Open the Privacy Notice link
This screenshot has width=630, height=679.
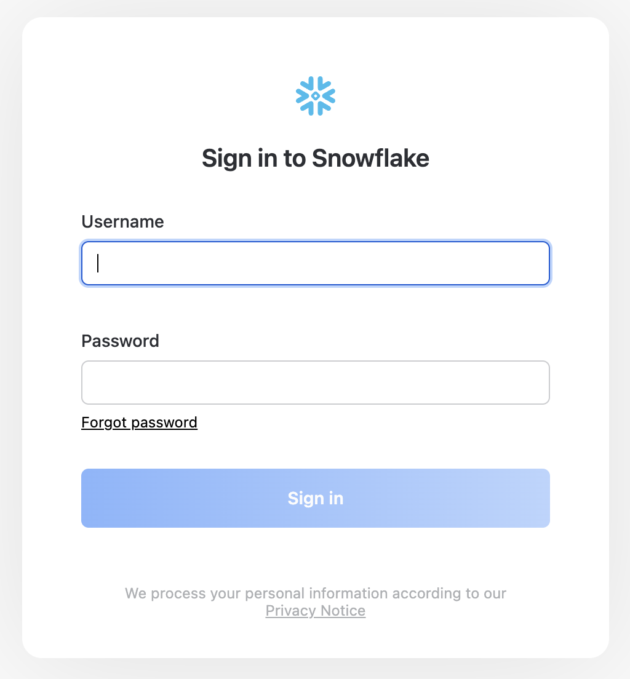tap(315, 611)
